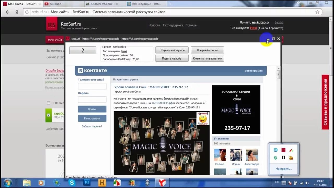
Task: Click the volume speaker tray icon
Action: tap(307, 183)
